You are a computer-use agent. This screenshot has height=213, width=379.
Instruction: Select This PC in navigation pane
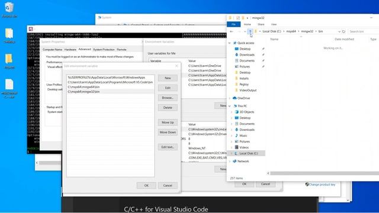coord(242,106)
